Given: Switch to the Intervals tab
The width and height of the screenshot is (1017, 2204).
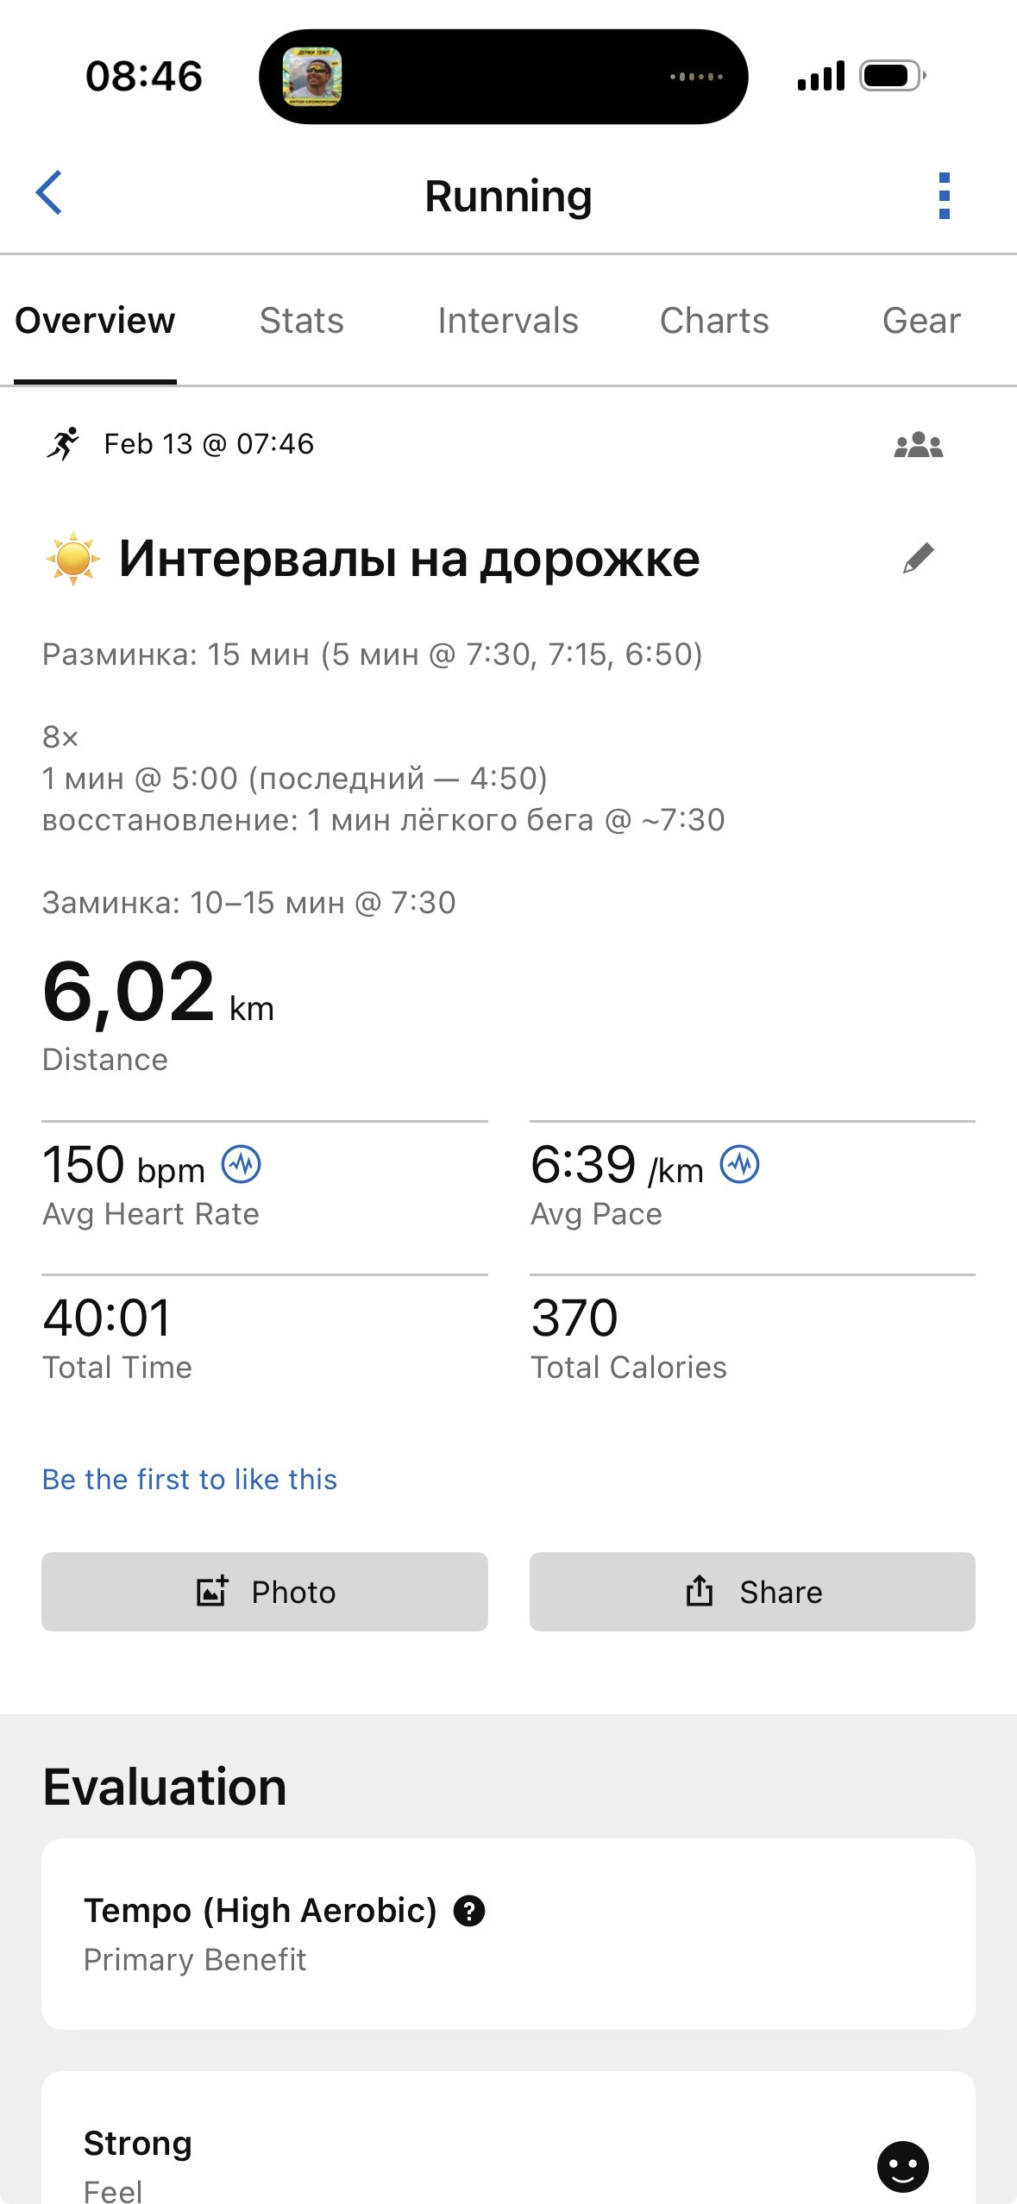Looking at the screenshot, I should 508,321.
